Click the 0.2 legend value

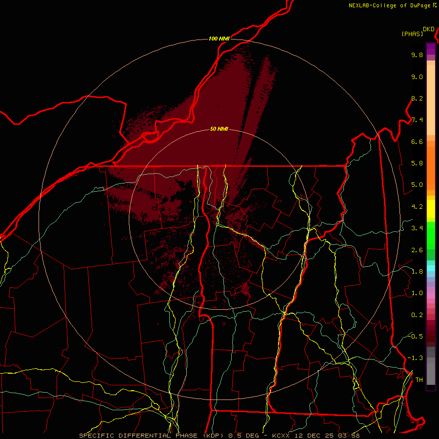click(x=417, y=315)
